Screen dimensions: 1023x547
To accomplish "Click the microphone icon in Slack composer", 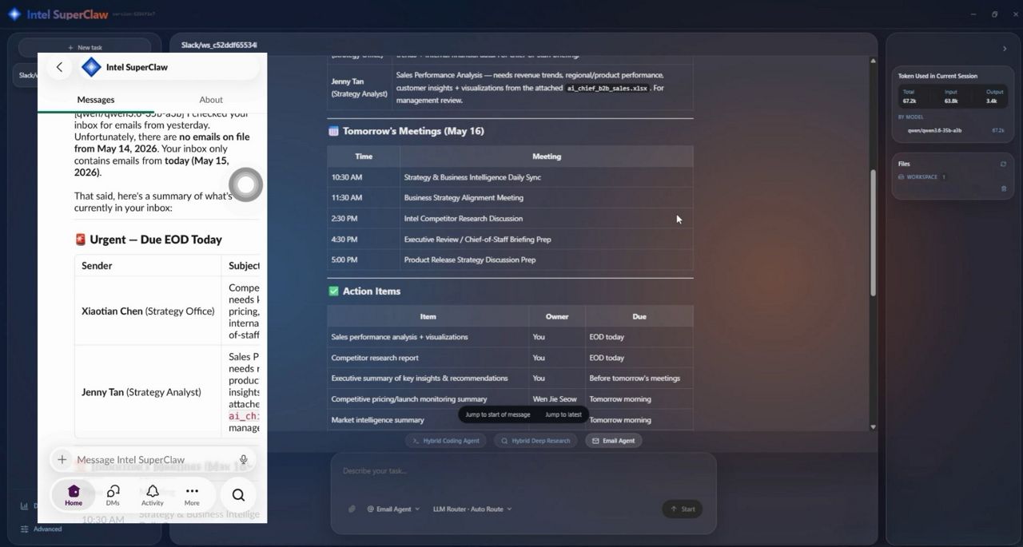I will (244, 459).
